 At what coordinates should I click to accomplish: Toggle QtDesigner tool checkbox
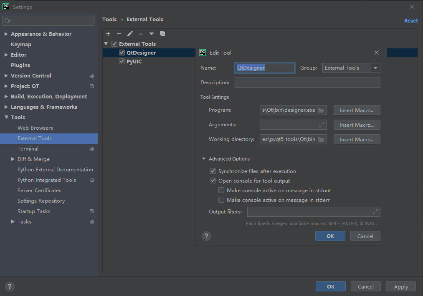click(122, 53)
